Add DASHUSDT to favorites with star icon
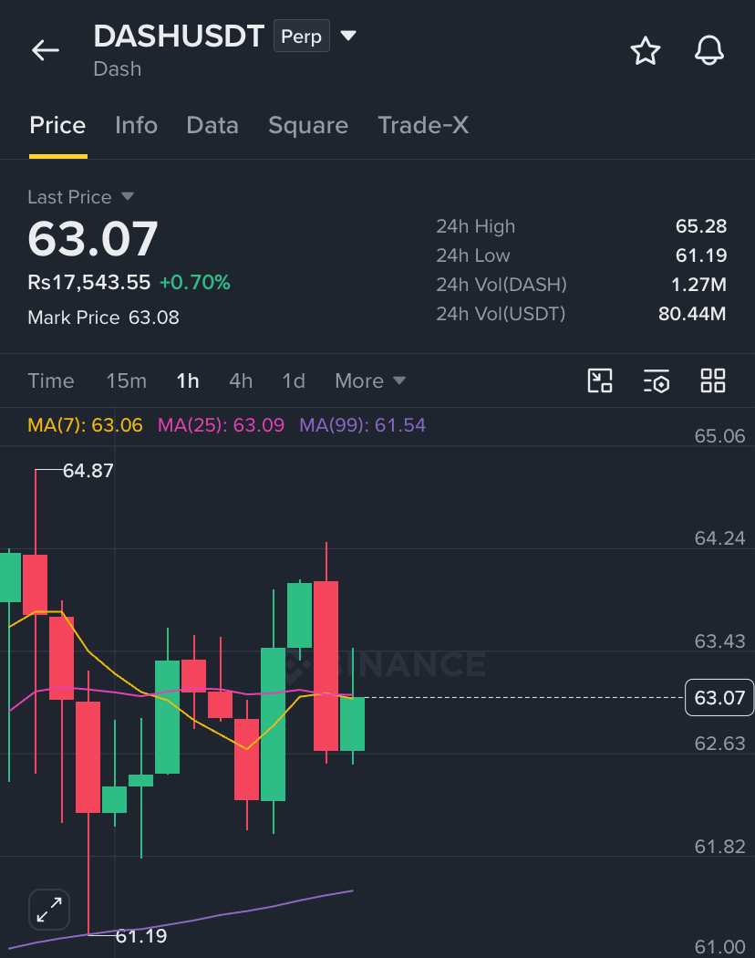This screenshot has width=755, height=958. click(645, 51)
